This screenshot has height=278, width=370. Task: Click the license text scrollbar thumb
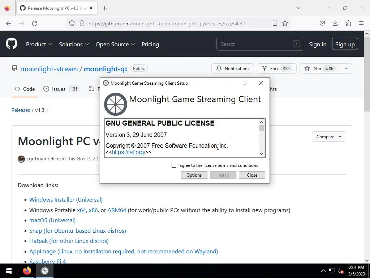pos(261,128)
